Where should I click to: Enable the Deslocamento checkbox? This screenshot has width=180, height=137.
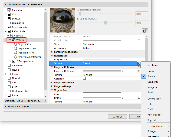[x=9, y=91]
